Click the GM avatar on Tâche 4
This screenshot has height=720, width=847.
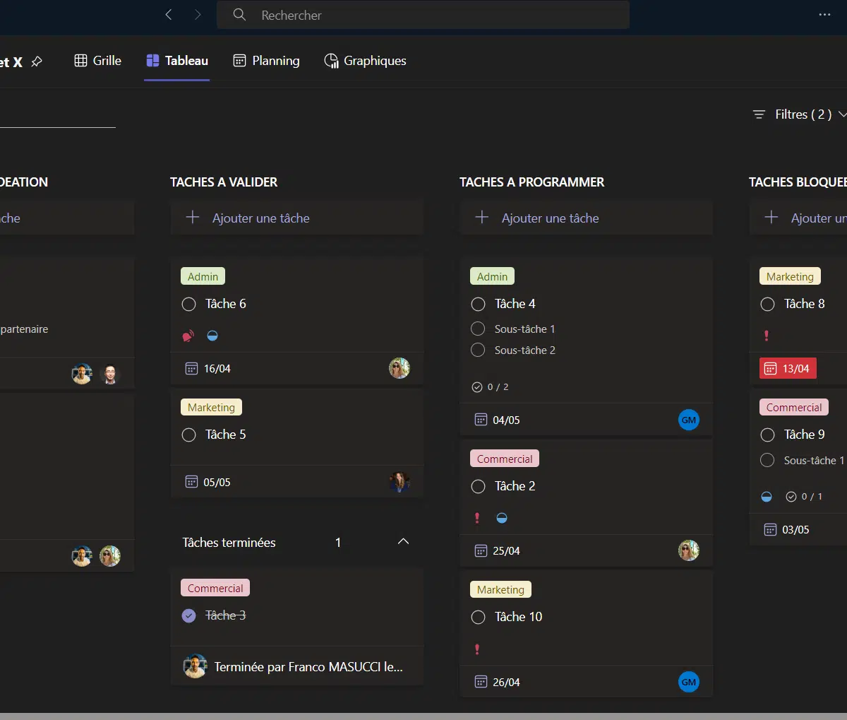688,420
